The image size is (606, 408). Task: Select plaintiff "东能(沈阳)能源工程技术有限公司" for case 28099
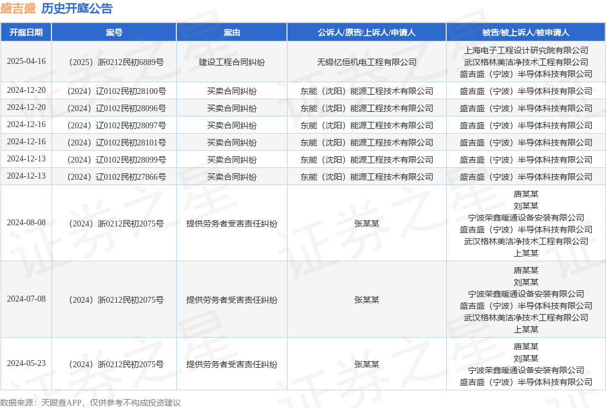(x=367, y=160)
